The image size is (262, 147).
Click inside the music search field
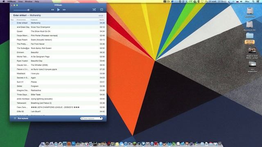click(91, 118)
